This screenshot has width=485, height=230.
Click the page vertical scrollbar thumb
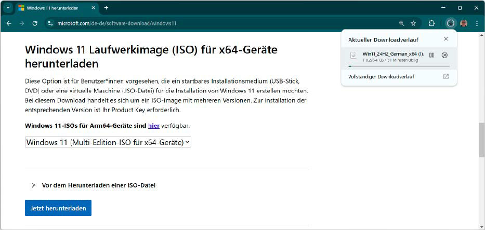coord(481,140)
